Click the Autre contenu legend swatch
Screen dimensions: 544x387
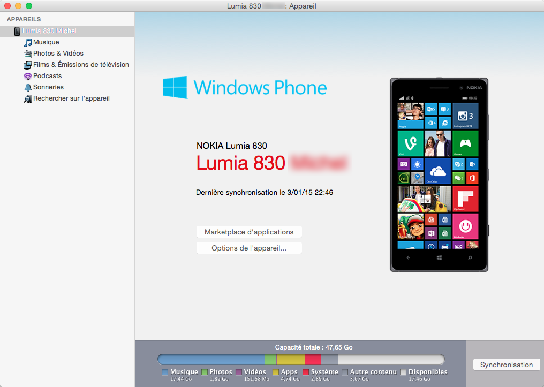345,372
